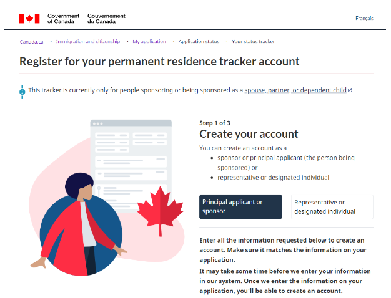The image size is (391, 298).
Task: Open the Canada.ca breadcrumb link
Action: [32, 42]
